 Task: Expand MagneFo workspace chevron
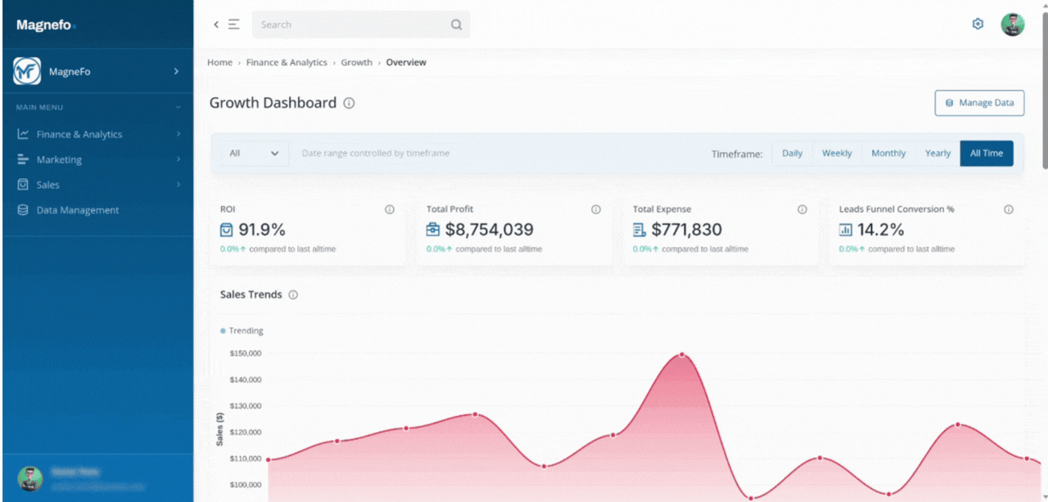pyautogui.click(x=176, y=71)
